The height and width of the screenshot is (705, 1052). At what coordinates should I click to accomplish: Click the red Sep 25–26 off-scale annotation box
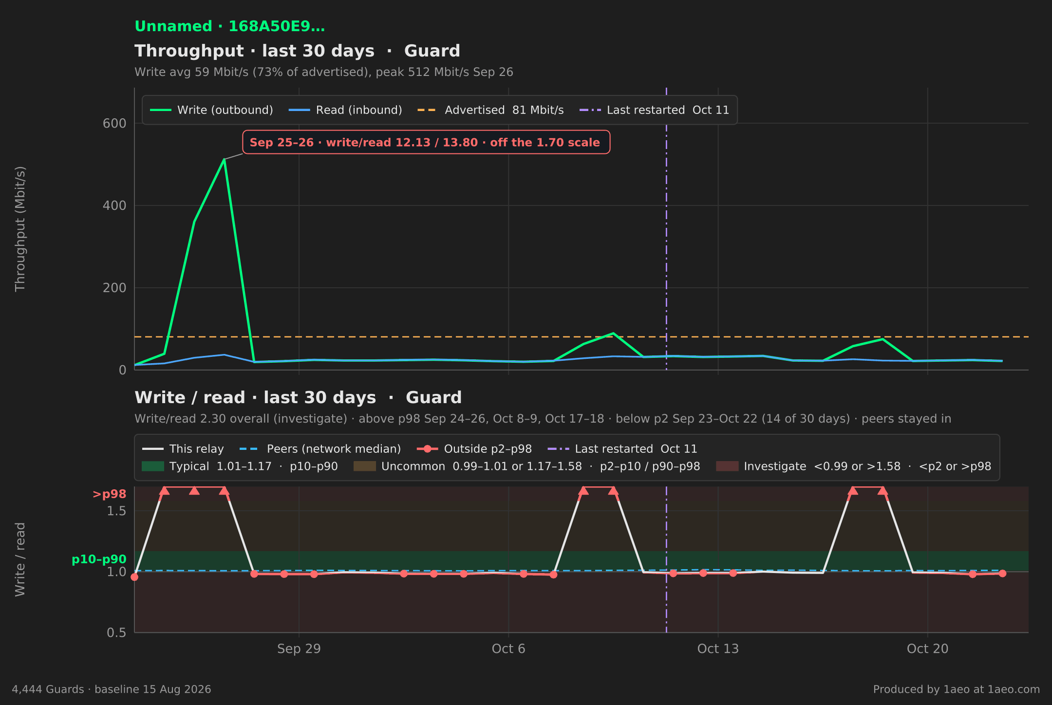[x=426, y=142]
